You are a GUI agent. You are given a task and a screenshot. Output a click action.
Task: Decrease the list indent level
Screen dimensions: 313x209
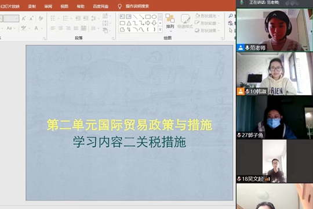click(x=78, y=19)
